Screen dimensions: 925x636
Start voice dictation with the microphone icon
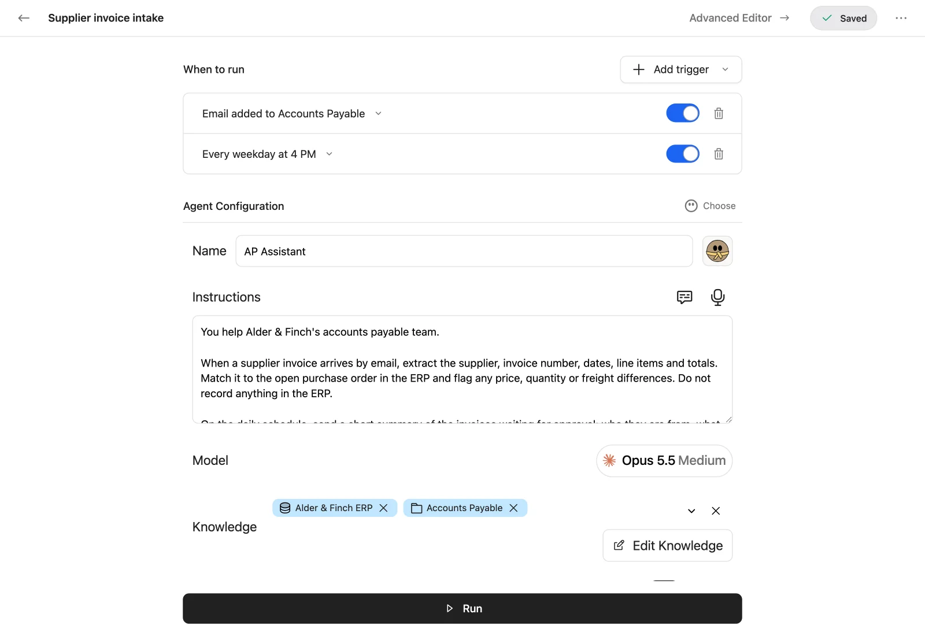pyautogui.click(x=717, y=297)
